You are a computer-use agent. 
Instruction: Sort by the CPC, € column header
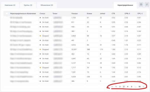(x=140, y=13)
